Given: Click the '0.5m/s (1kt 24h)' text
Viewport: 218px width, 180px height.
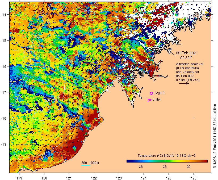Looking at the screenshot, I should (188, 80).
